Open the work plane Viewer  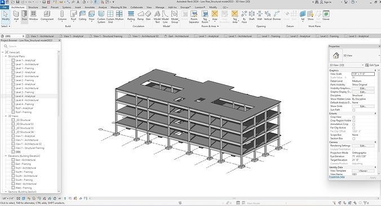[326, 16]
